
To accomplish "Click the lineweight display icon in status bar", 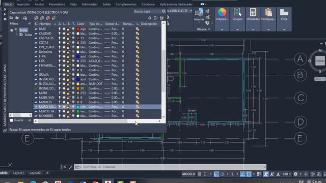I will point(259,174).
